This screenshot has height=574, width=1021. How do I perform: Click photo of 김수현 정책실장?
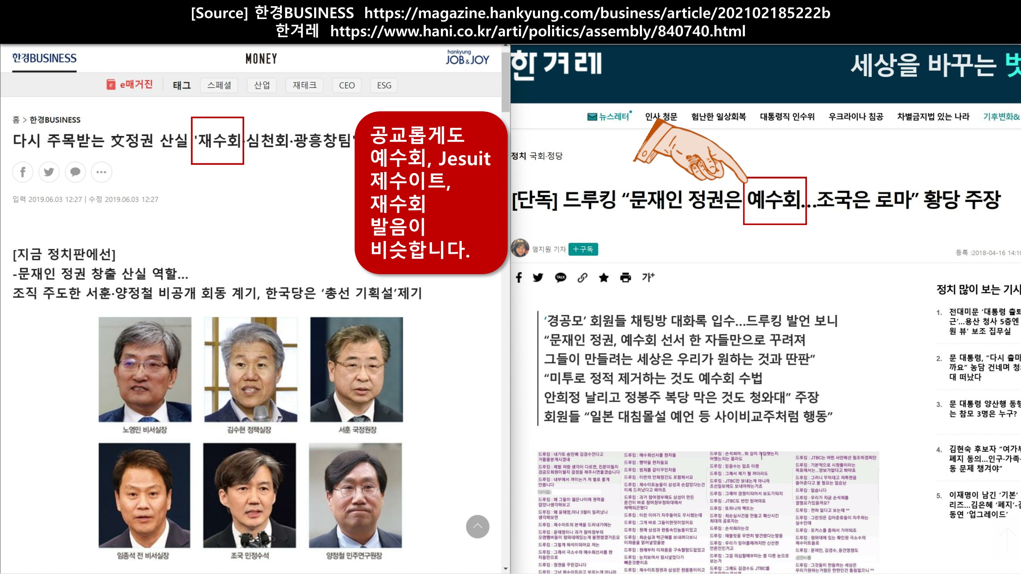[x=250, y=369]
